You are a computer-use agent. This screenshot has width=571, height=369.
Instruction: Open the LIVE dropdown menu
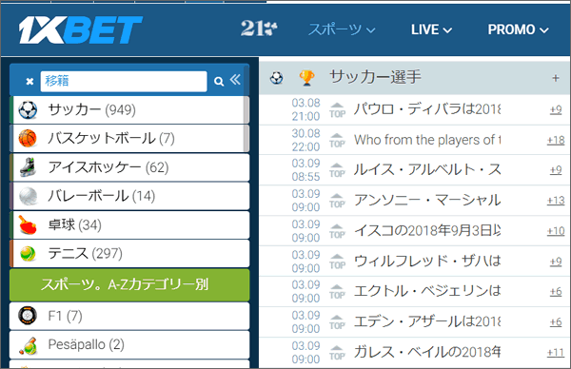pos(431,29)
